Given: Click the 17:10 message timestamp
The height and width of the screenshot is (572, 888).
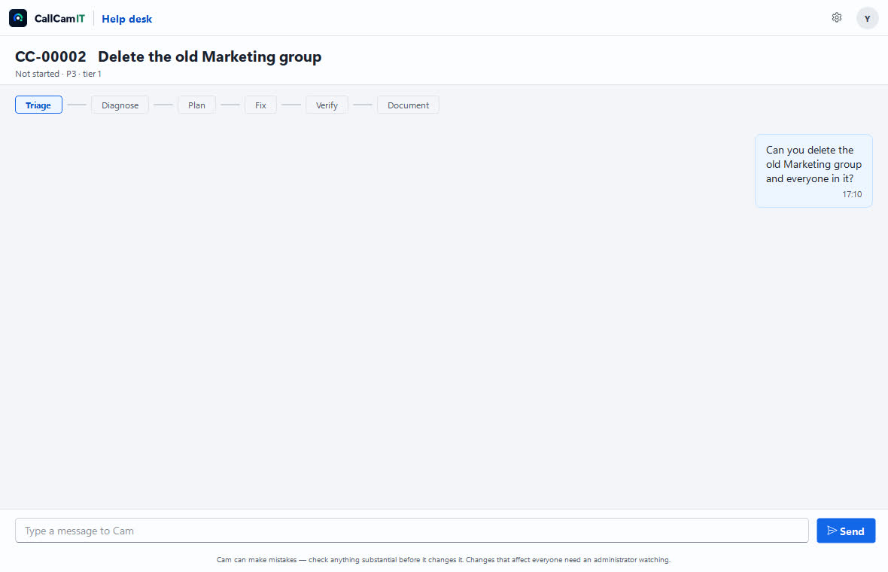Looking at the screenshot, I should [852, 194].
